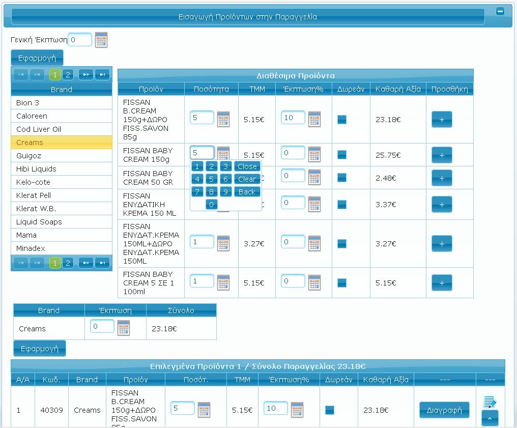
Task: Go to previous page, pager above Brand list
Action: pyautogui.click(x=37, y=75)
